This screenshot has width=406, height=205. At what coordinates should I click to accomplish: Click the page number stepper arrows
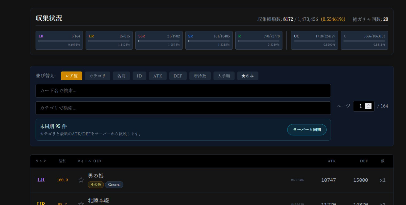368,106
